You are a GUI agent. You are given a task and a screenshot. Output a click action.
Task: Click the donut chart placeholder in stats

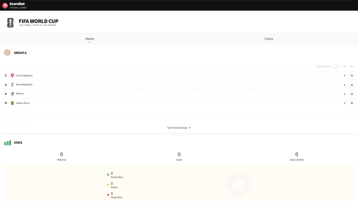point(238,185)
